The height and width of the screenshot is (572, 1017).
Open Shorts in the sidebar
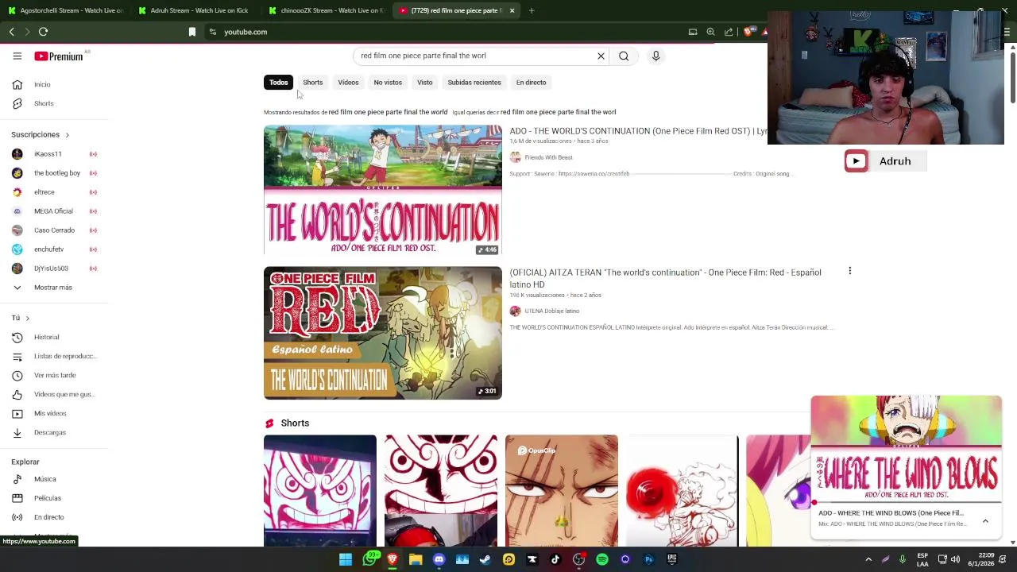[x=56, y=103]
